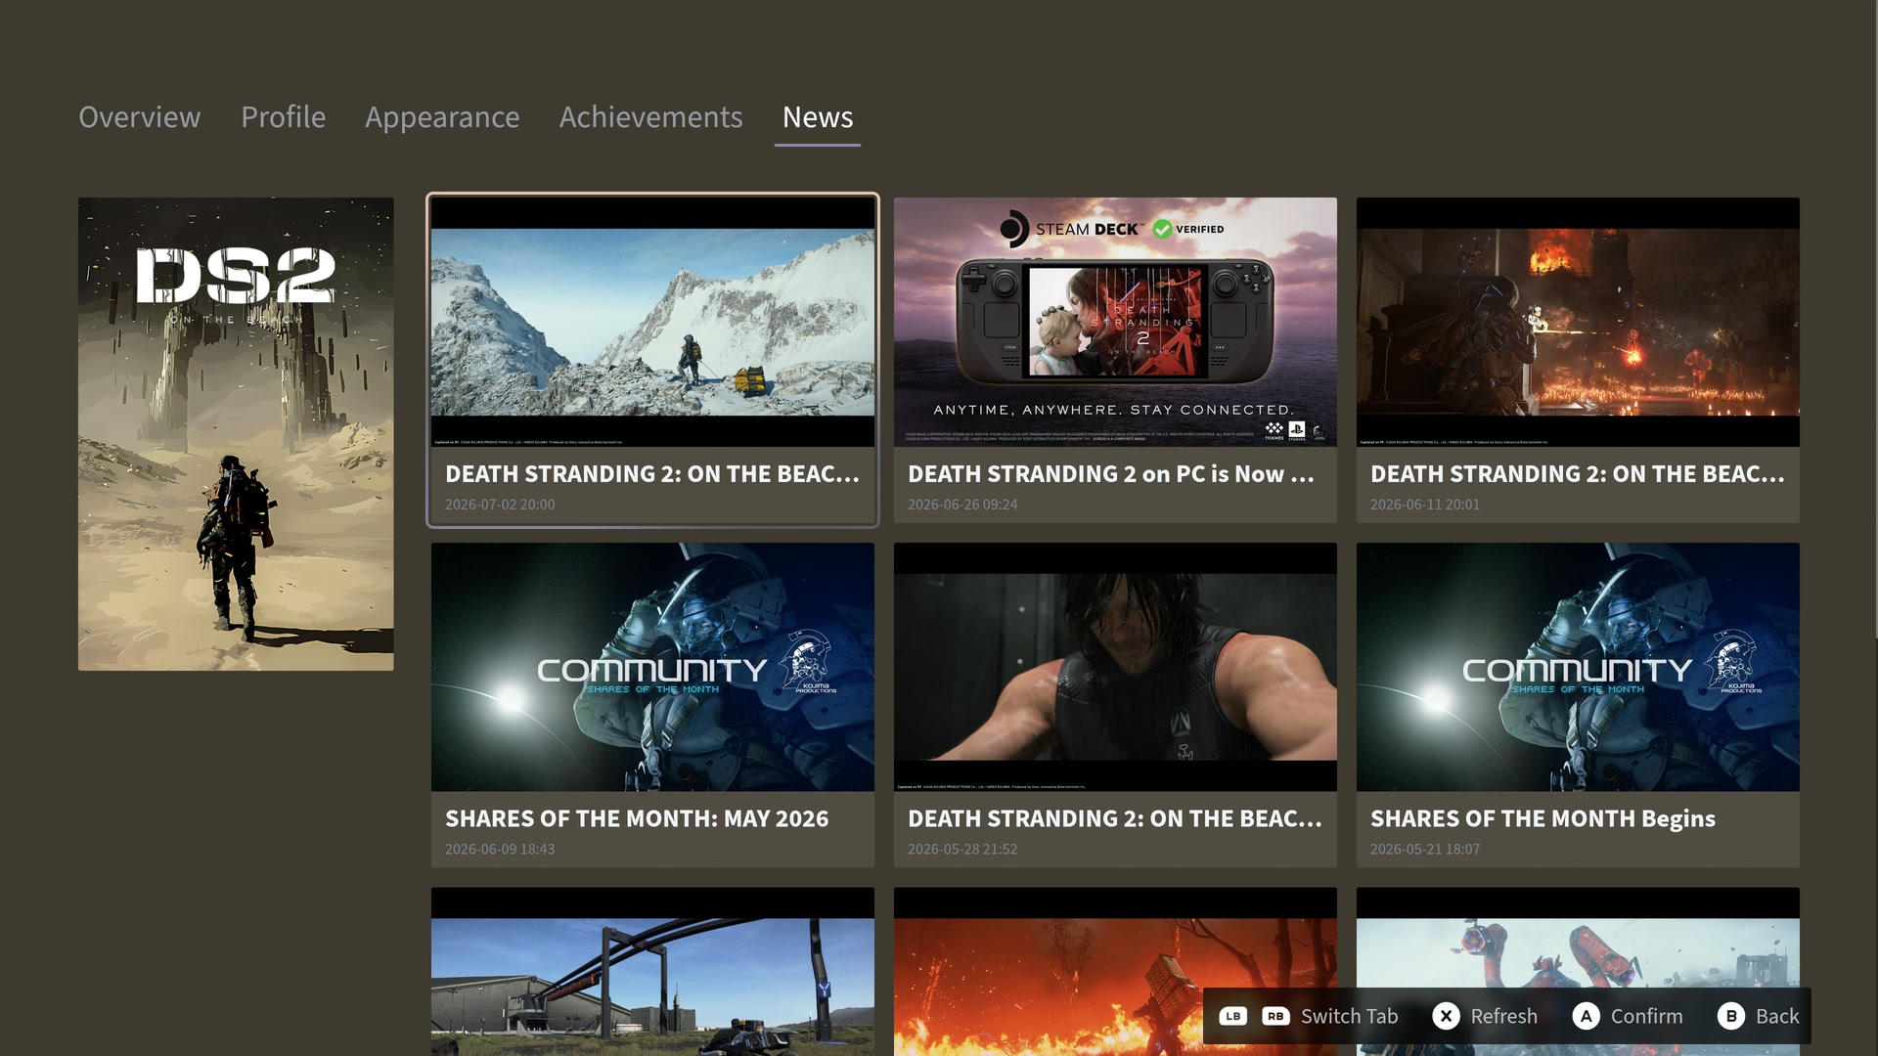Click the date "2026-06-11 20:01"

(x=1425, y=505)
